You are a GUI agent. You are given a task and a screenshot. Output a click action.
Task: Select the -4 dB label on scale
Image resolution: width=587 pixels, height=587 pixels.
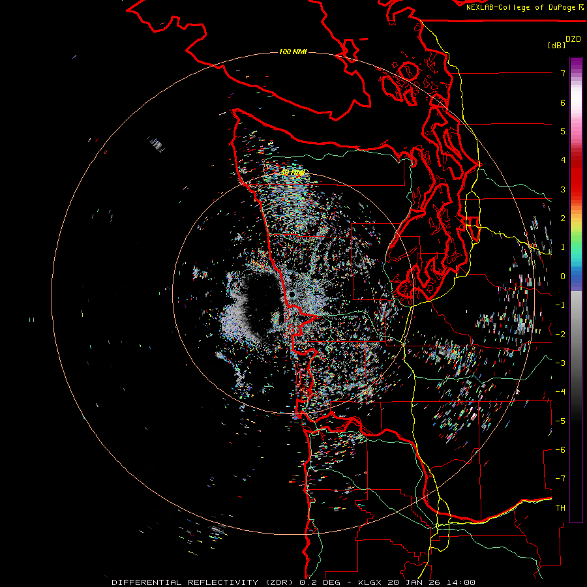[x=560, y=392]
